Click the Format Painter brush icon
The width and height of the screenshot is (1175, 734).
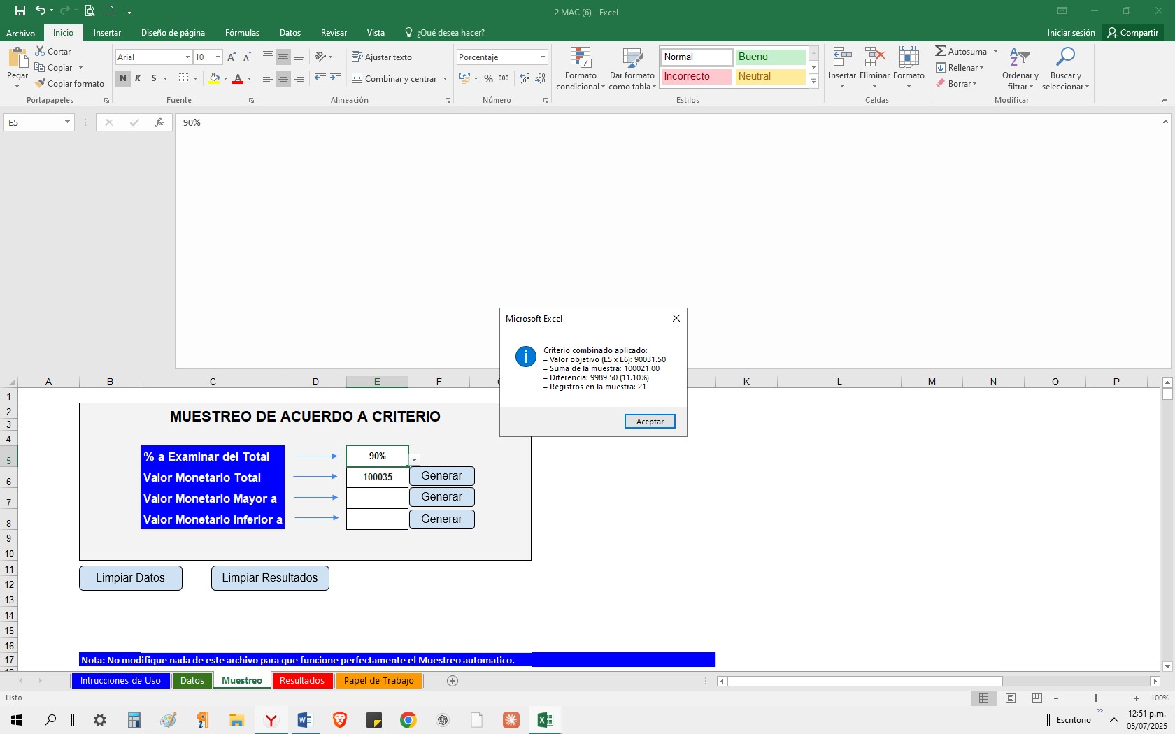tap(41, 83)
